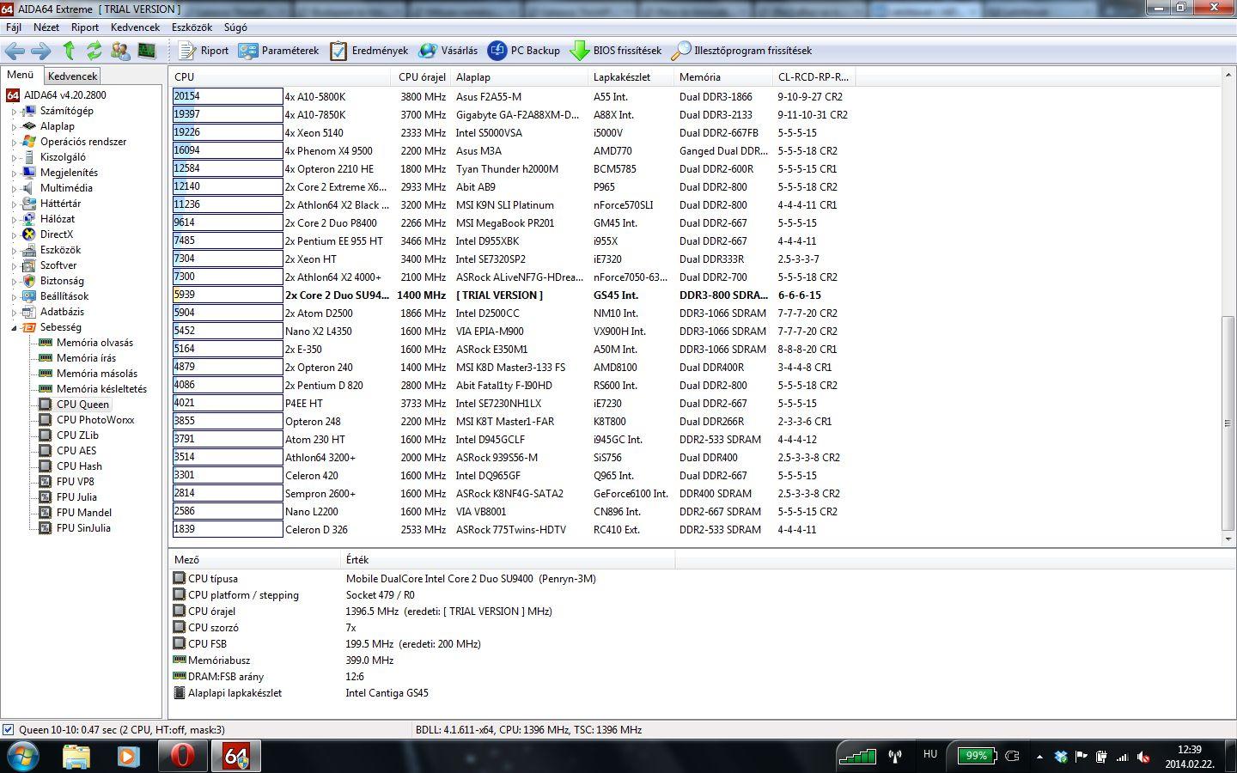Open the Eszközök menu
This screenshot has height=773, width=1237.
point(192,27)
